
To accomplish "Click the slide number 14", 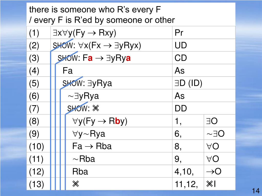I will (256, 191).
